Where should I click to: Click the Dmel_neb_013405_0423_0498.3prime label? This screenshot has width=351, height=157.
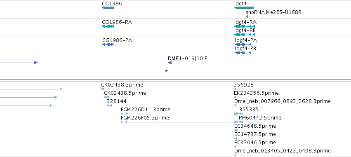283,150
